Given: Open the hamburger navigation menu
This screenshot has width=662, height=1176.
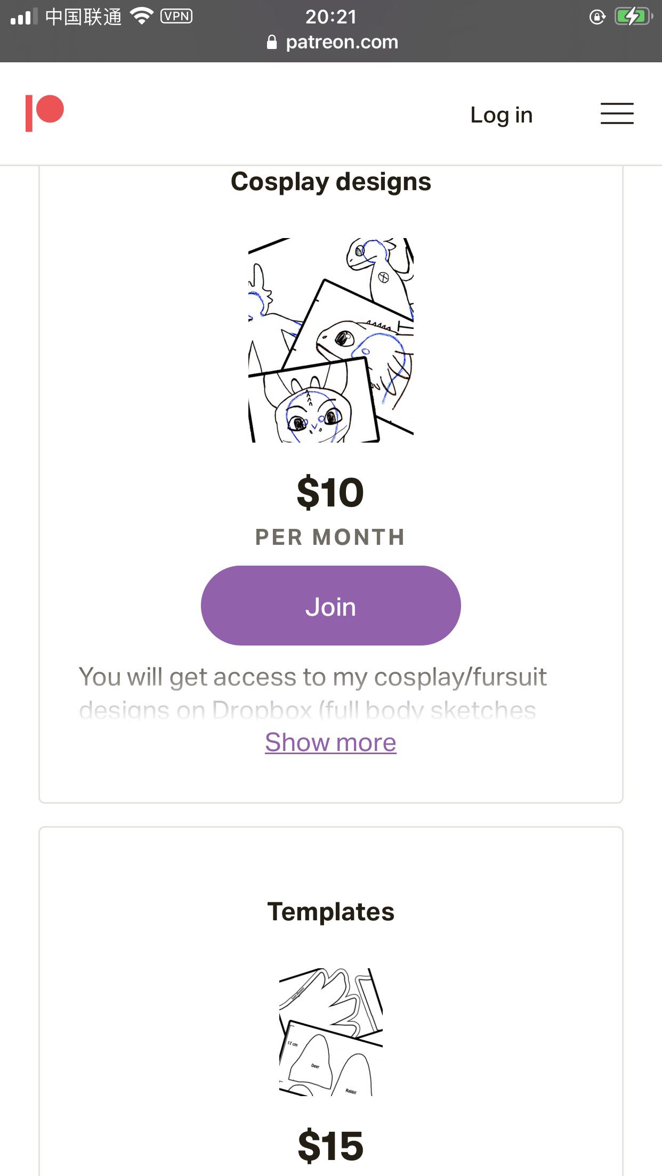Looking at the screenshot, I should tap(617, 114).
